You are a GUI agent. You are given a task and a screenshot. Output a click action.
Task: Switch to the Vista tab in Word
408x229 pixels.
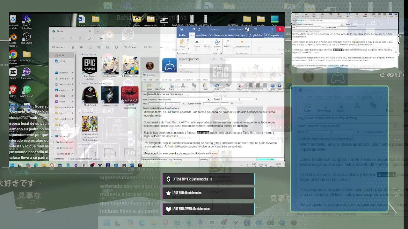(237, 35)
